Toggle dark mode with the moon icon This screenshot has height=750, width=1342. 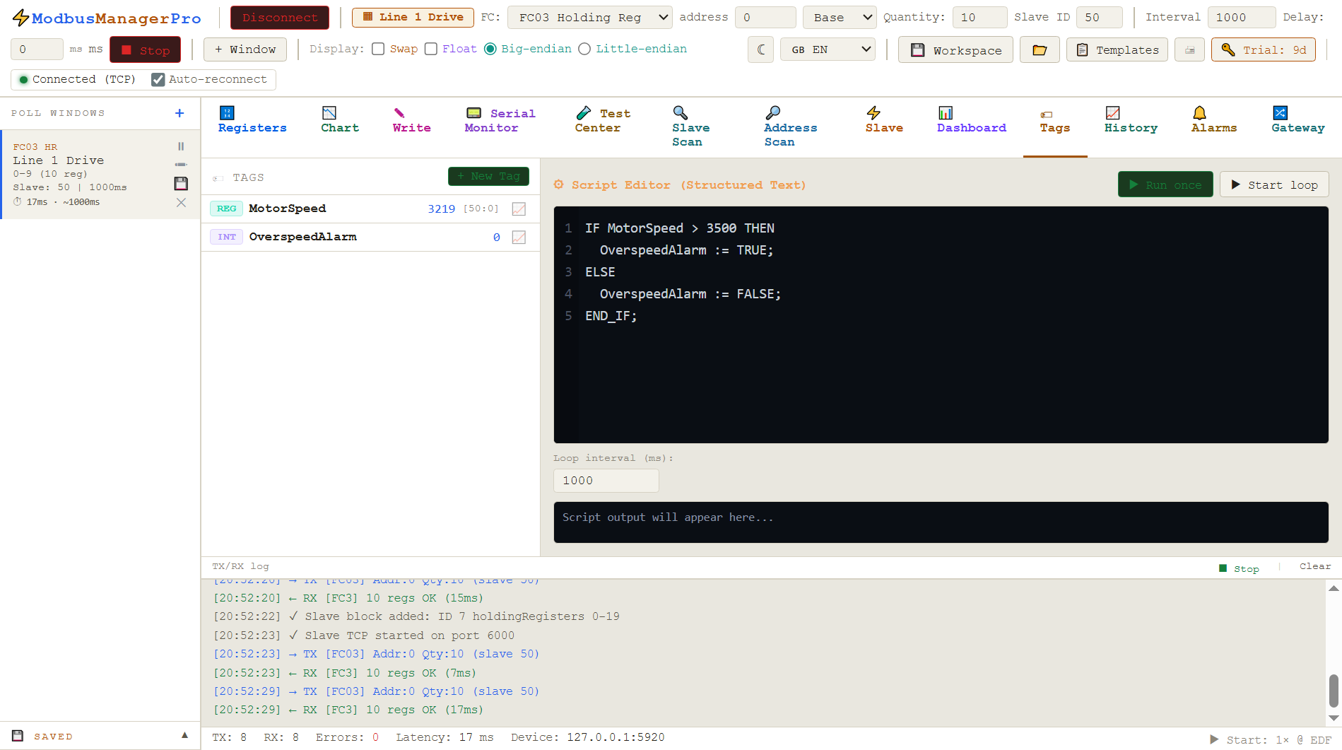pyautogui.click(x=760, y=49)
